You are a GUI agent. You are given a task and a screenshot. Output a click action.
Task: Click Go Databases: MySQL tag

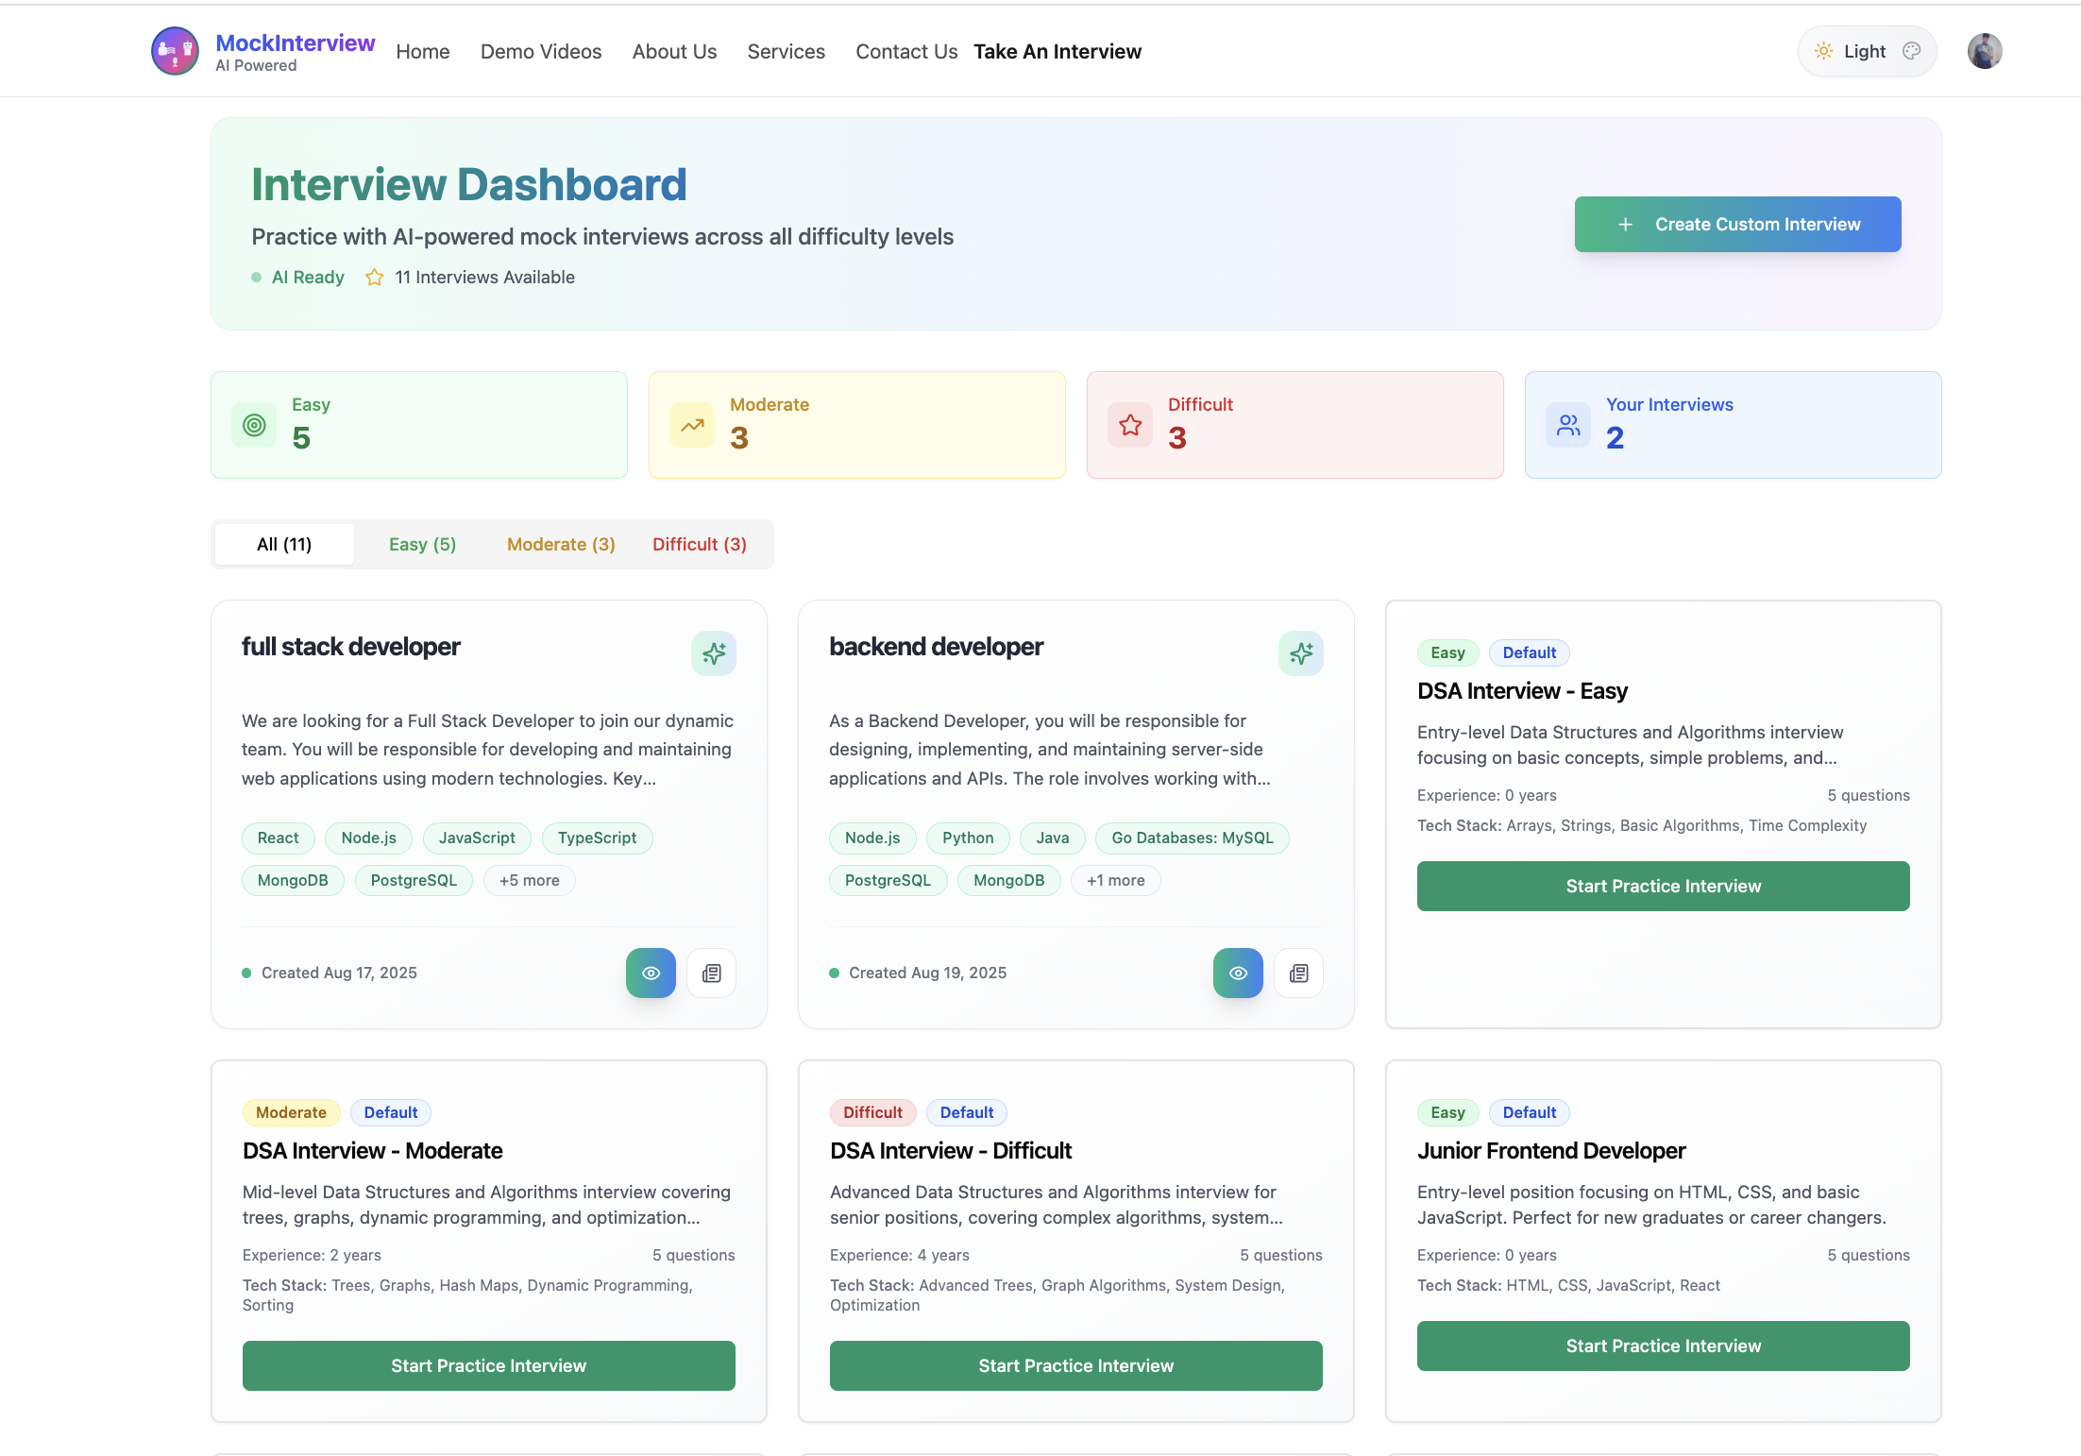coord(1192,838)
